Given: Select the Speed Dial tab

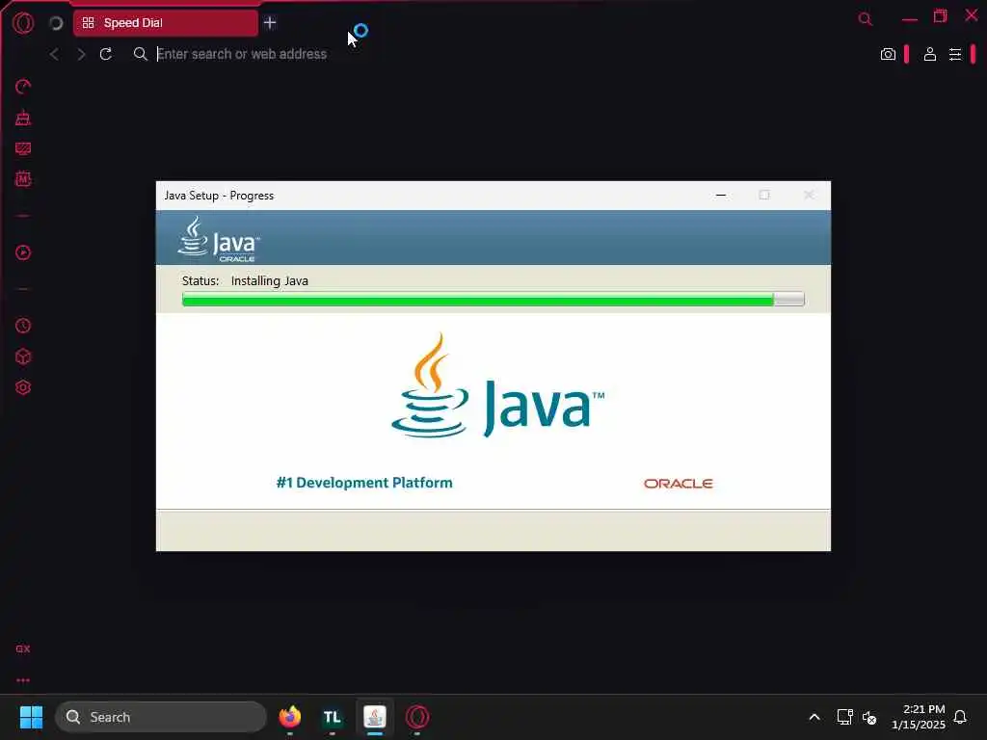Looking at the screenshot, I should click(166, 23).
